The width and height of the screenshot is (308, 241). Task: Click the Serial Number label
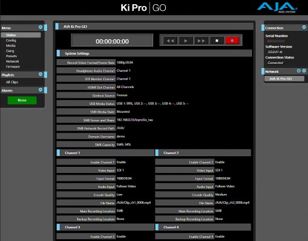[277, 36]
